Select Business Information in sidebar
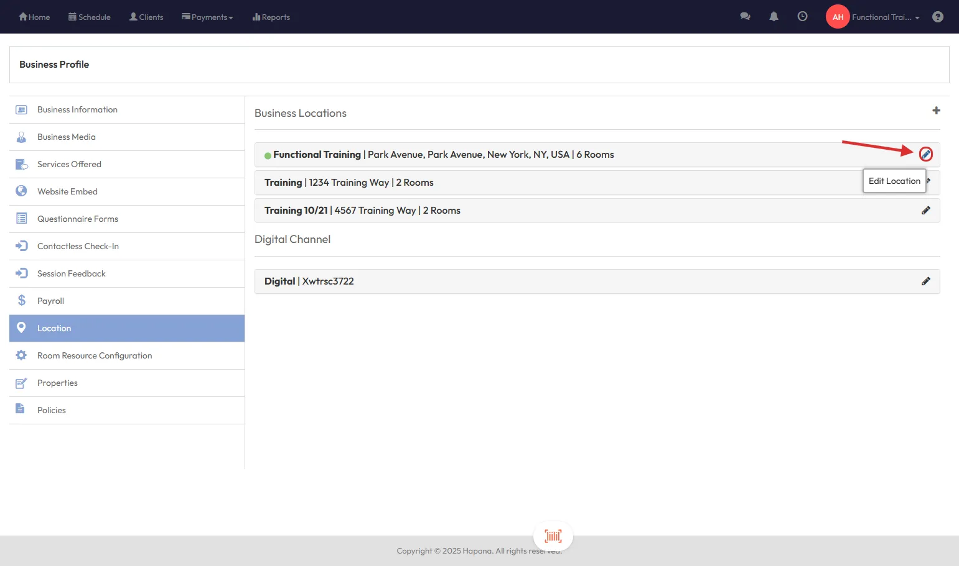Image resolution: width=959 pixels, height=566 pixels. pos(77,110)
